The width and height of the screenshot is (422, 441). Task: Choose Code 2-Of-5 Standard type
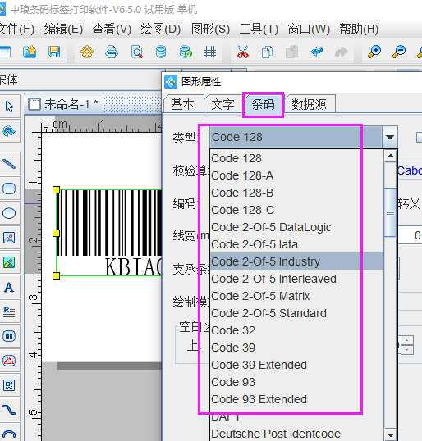tap(296, 313)
